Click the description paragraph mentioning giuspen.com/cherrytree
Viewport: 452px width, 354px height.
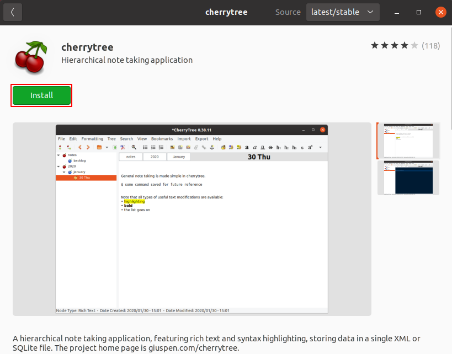coord(216,343)
